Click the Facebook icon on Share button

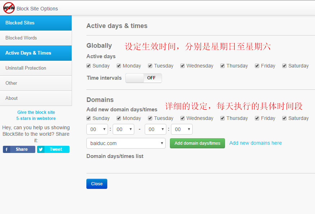click(6, 149)
